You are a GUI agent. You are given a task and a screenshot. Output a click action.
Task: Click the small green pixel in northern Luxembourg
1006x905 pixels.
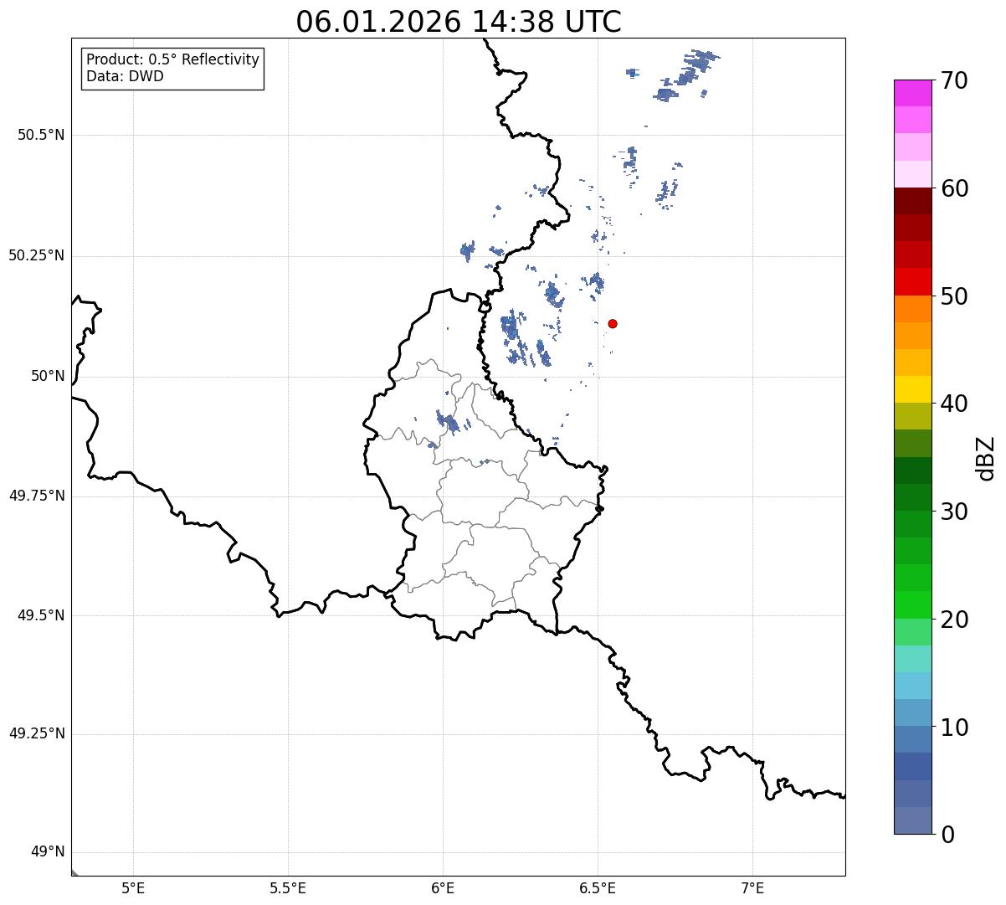click(448, 328)
